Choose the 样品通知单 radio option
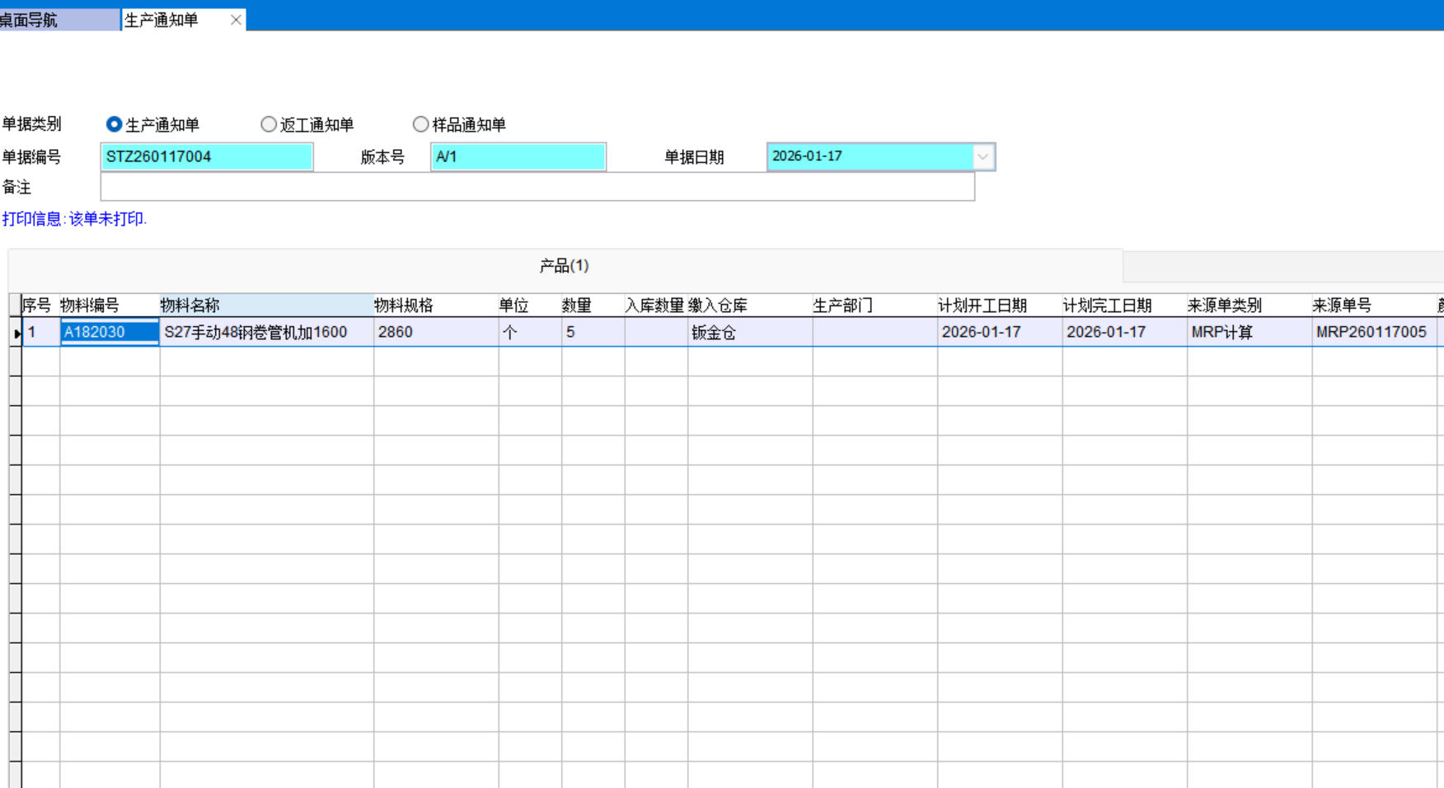The width and height of the screenshot is (1444, 788). [421, 124]
